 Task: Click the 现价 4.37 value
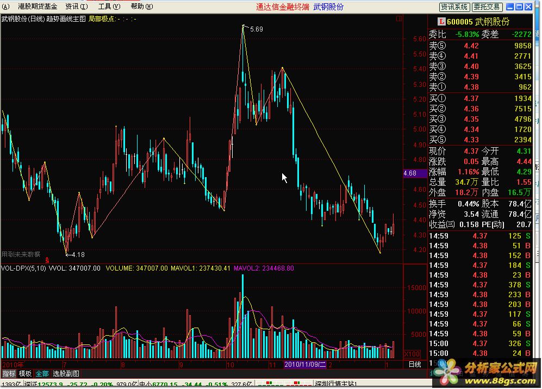pos(471,151)
